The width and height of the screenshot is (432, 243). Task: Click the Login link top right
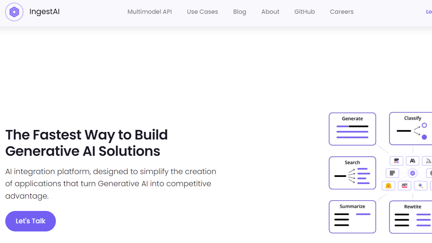click(x=428, y=12)
